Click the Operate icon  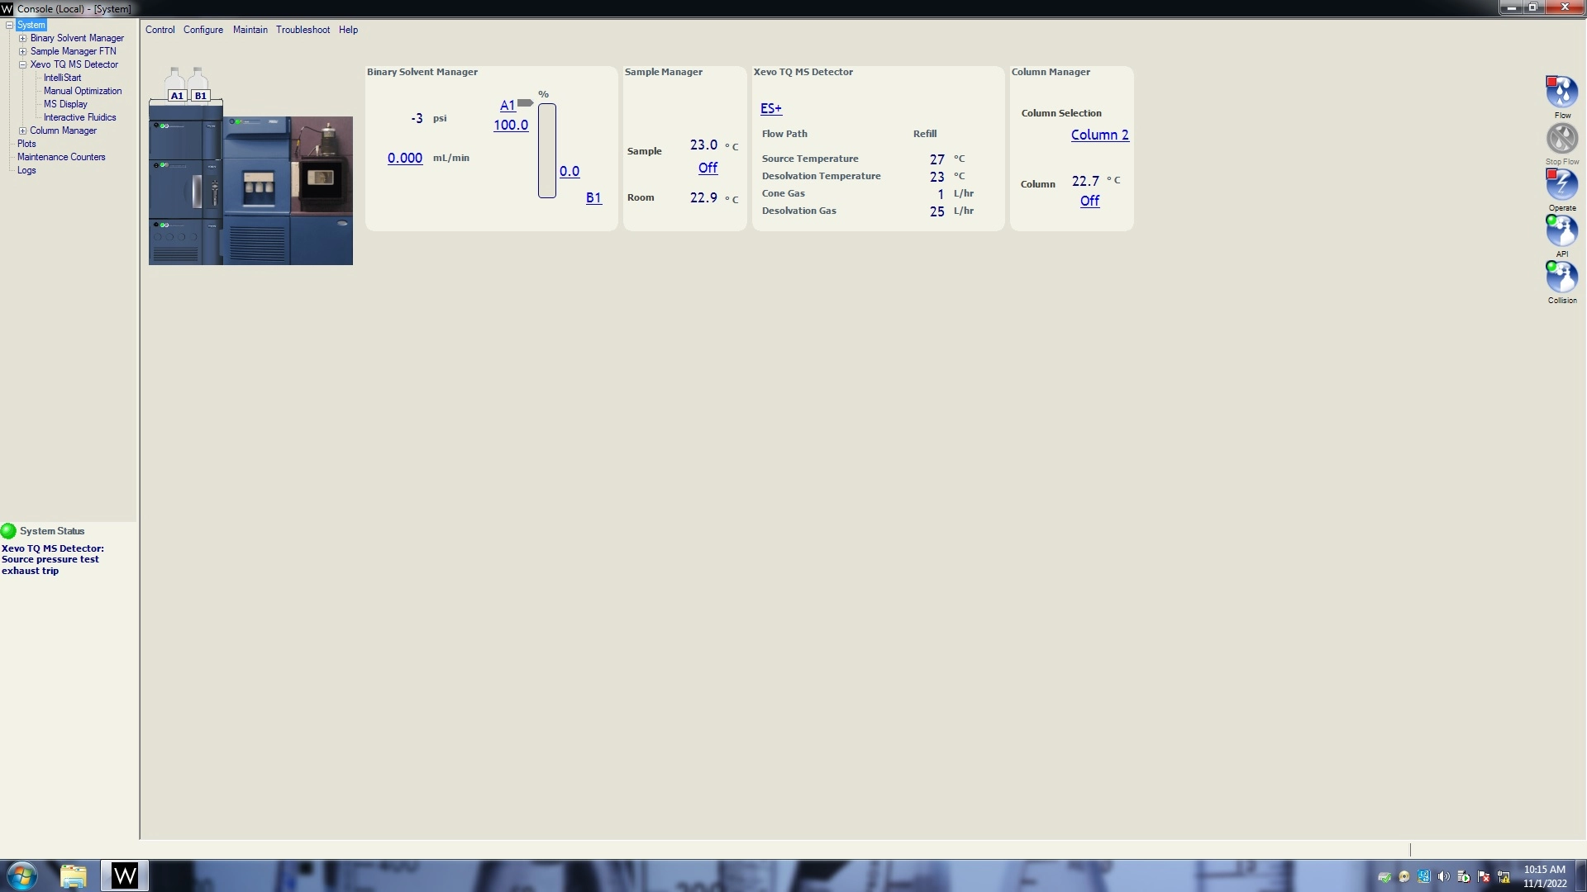[x=1561, y=184]
